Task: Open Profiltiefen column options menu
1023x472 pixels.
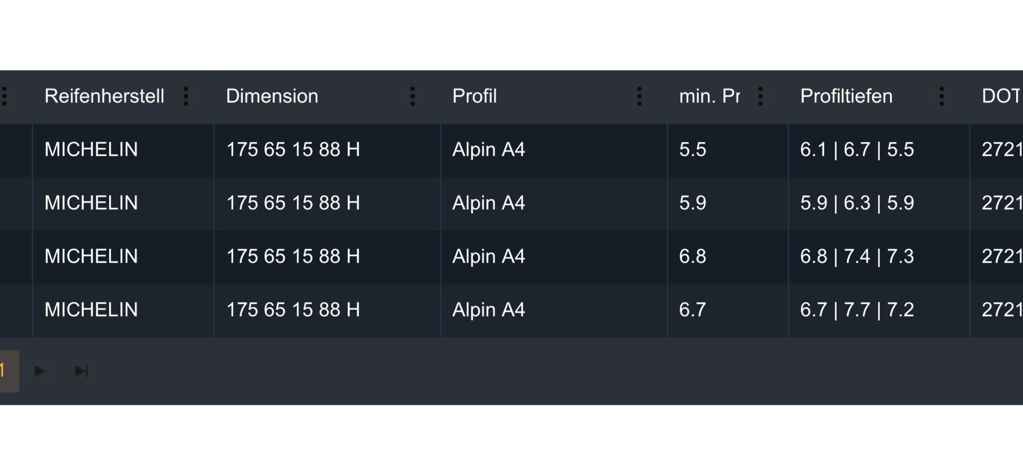Action: (942, 96)
